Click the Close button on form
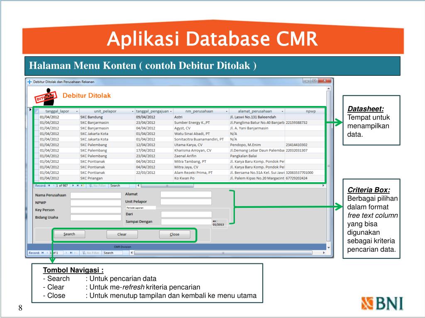This screenshot has width=425, height=318. pyautogui.click(x=175, y=234)
